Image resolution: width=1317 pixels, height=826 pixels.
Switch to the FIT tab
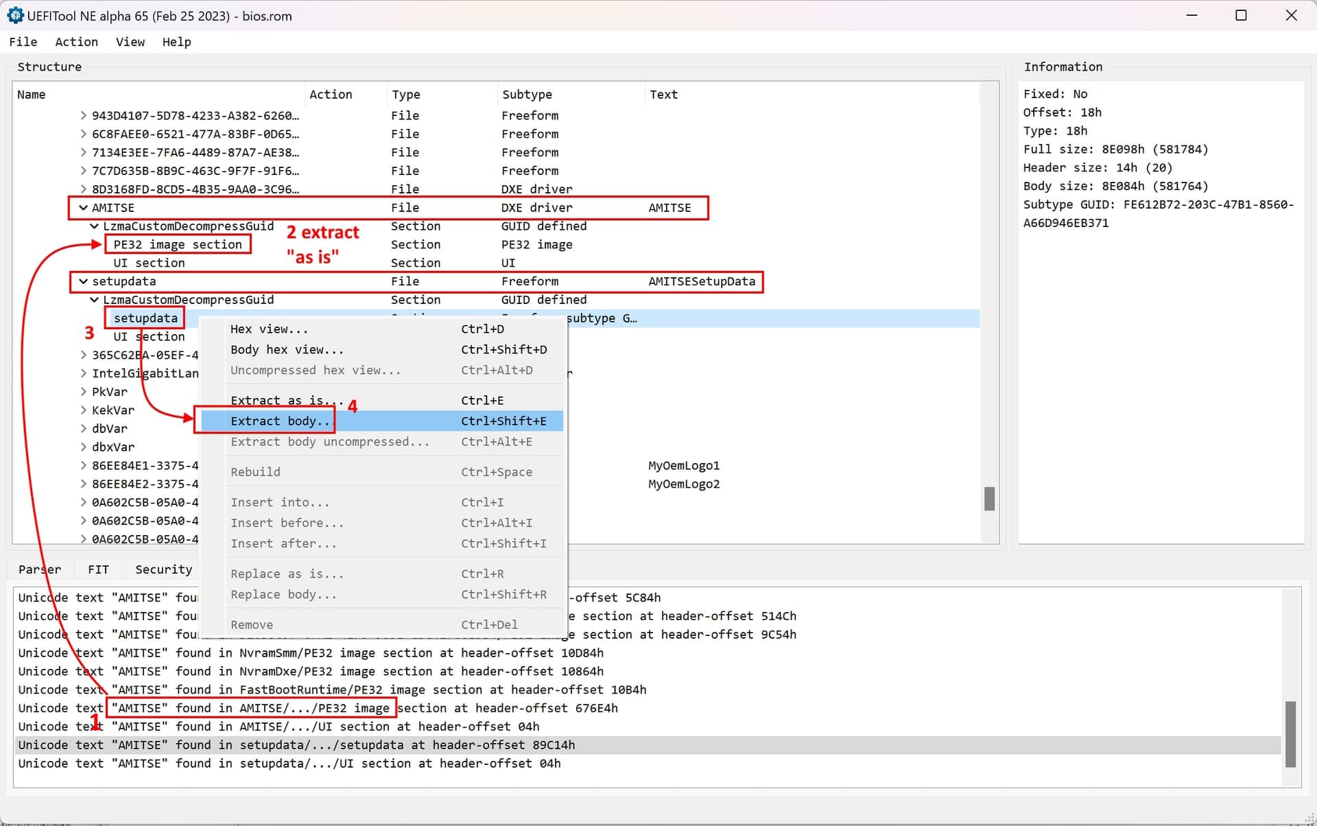98,569
